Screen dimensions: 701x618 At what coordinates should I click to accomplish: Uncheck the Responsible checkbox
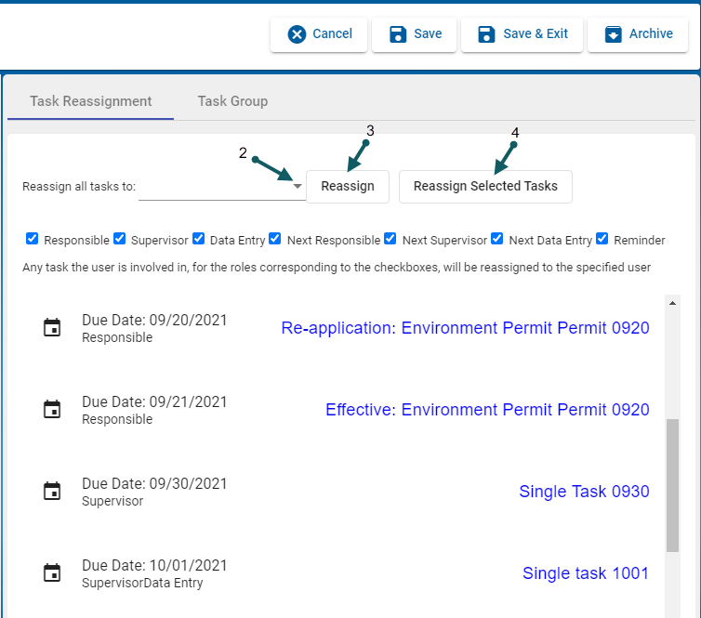coord(33,239)
